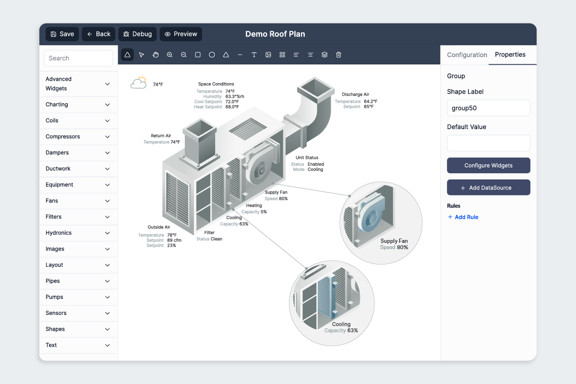Click the Shape Label input field
576x384 pixels.
click(488, 108)
